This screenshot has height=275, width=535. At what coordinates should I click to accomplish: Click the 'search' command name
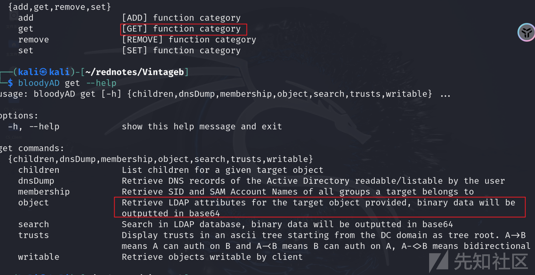point(33,224)
